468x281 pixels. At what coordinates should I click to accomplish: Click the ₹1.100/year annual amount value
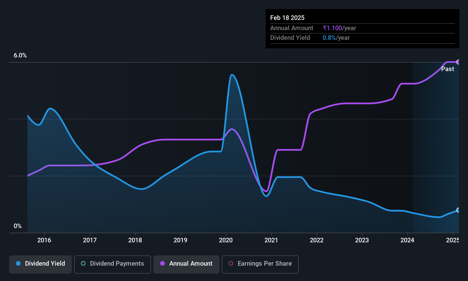[x=339, y=28]
